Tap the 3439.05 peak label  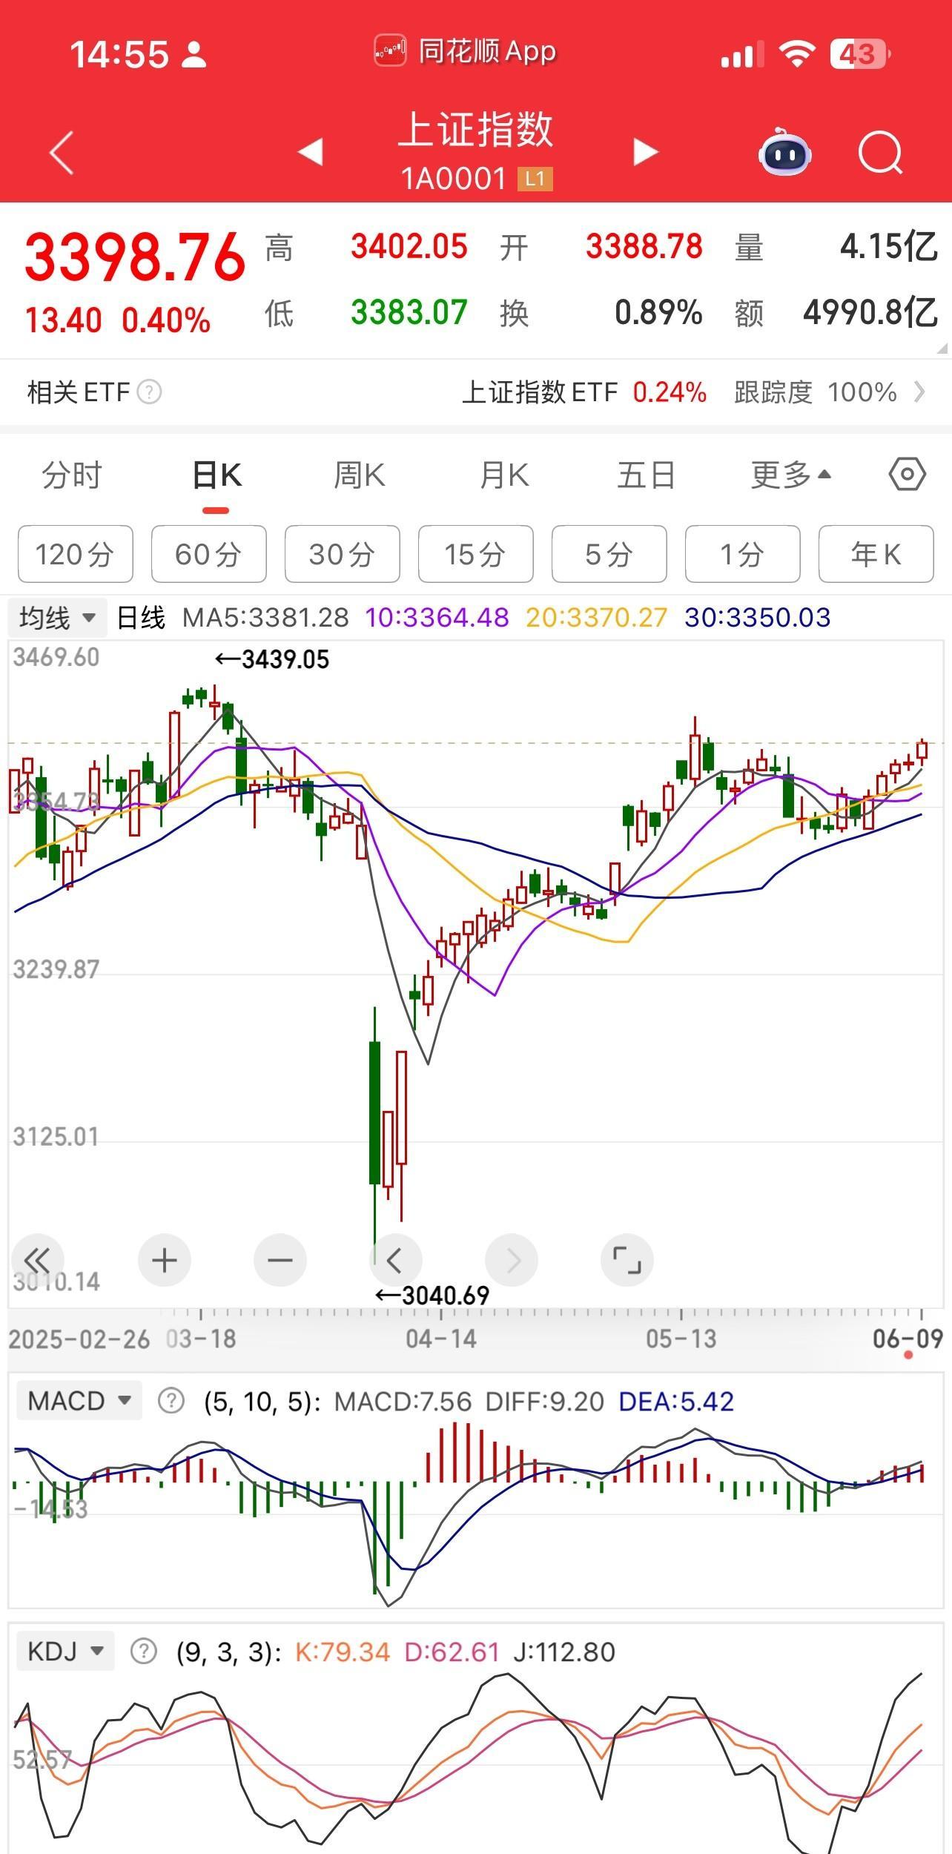(271, 659)
